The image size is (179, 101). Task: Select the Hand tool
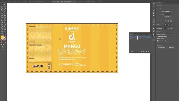[2, 34]
